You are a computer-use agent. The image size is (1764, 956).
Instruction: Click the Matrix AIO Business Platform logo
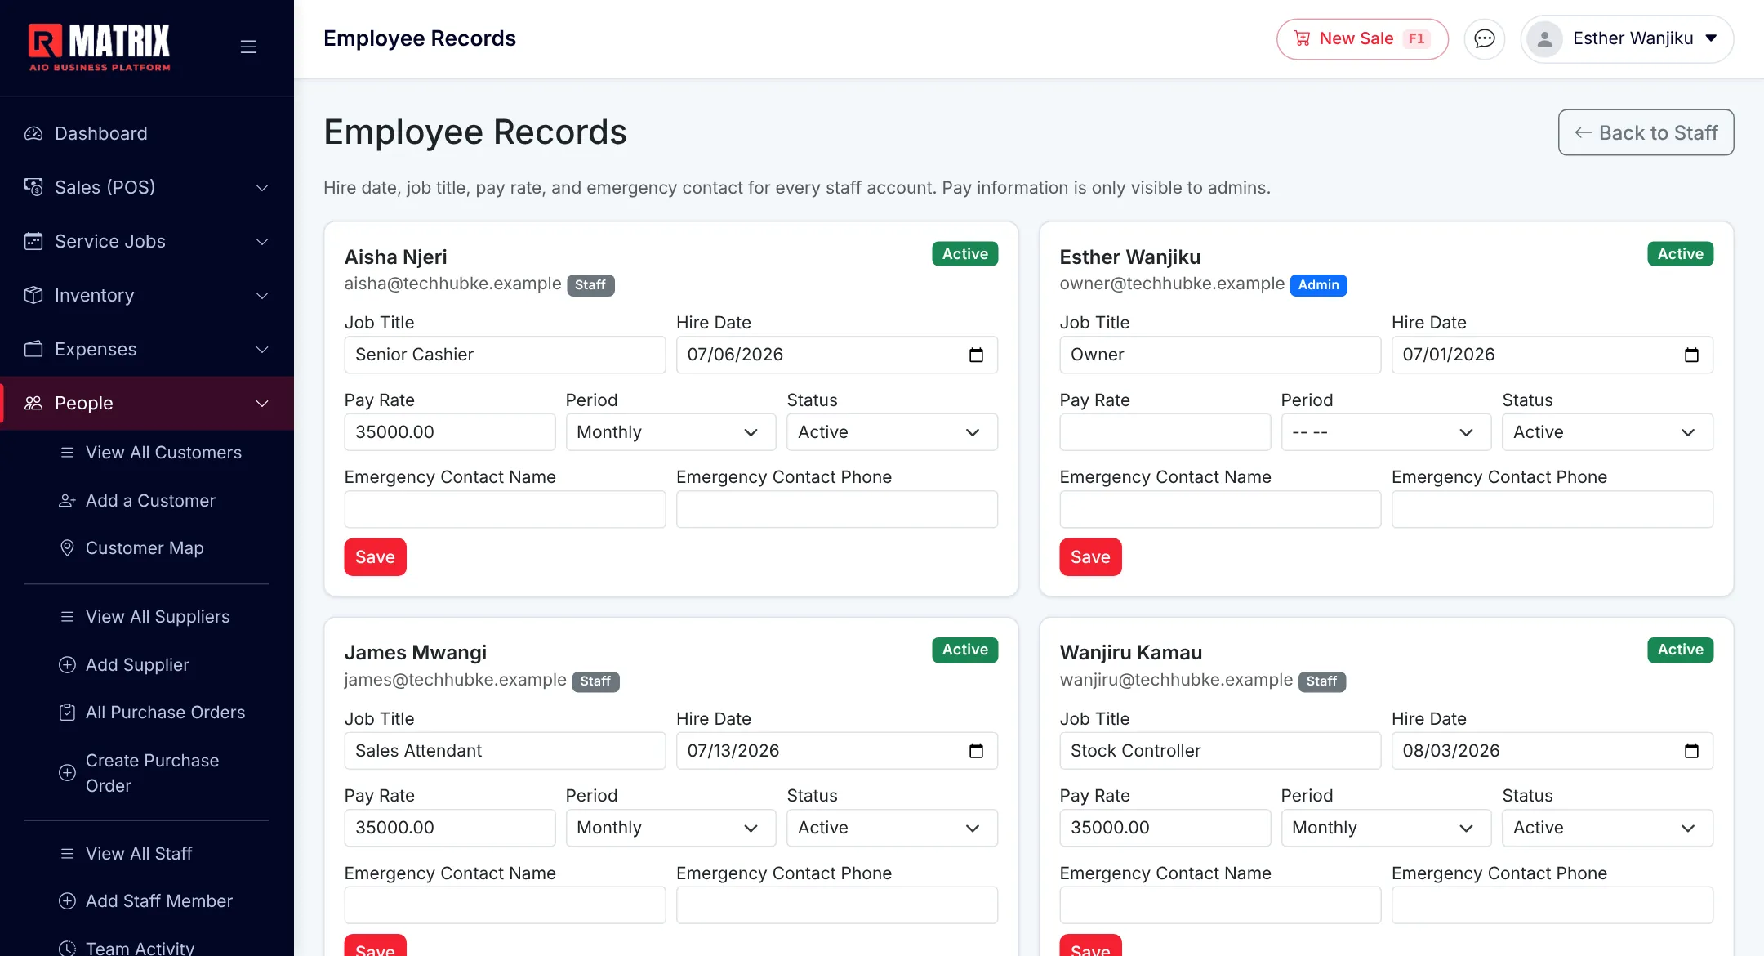100,47
